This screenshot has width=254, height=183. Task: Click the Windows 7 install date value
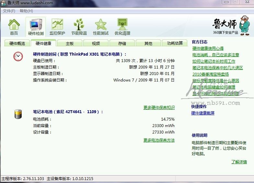[144, 80]
